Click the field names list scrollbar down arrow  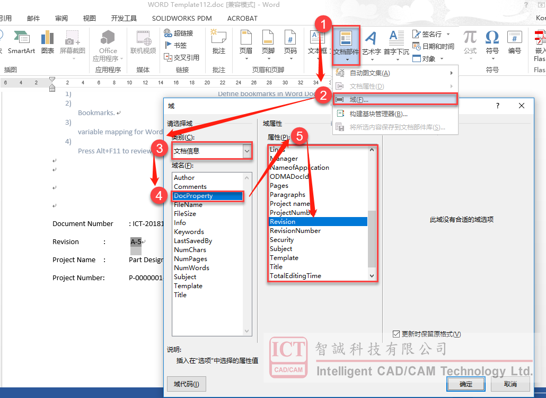pyautogui.click(x=247, y=331)
